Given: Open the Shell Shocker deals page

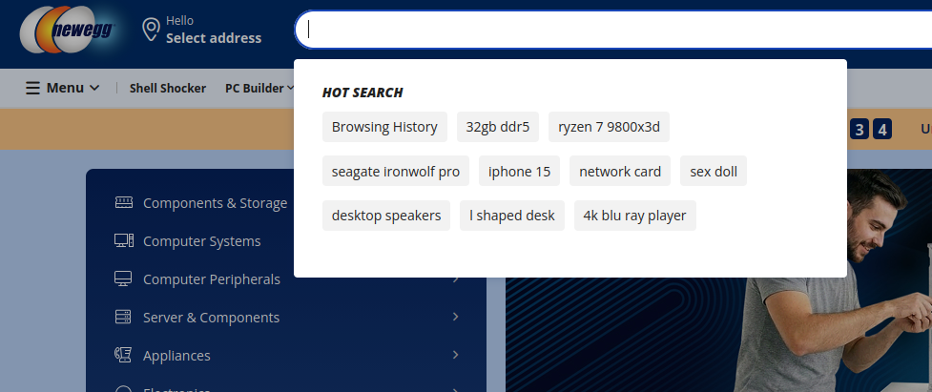Looking at the screenshot, I should [168, 88].
